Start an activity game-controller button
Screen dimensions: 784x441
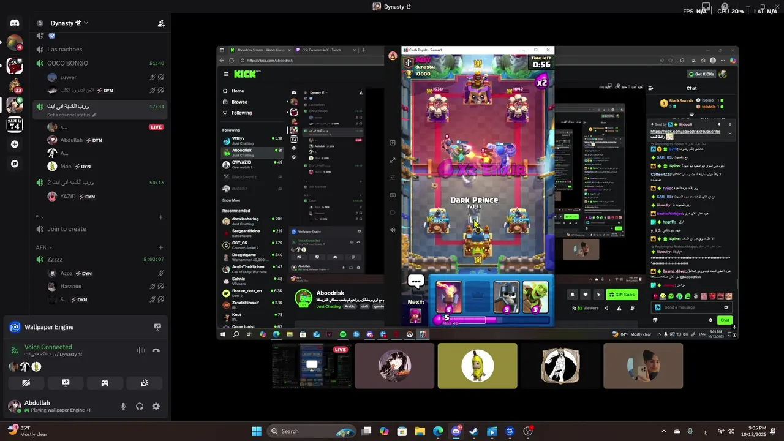tap(105, 383)
